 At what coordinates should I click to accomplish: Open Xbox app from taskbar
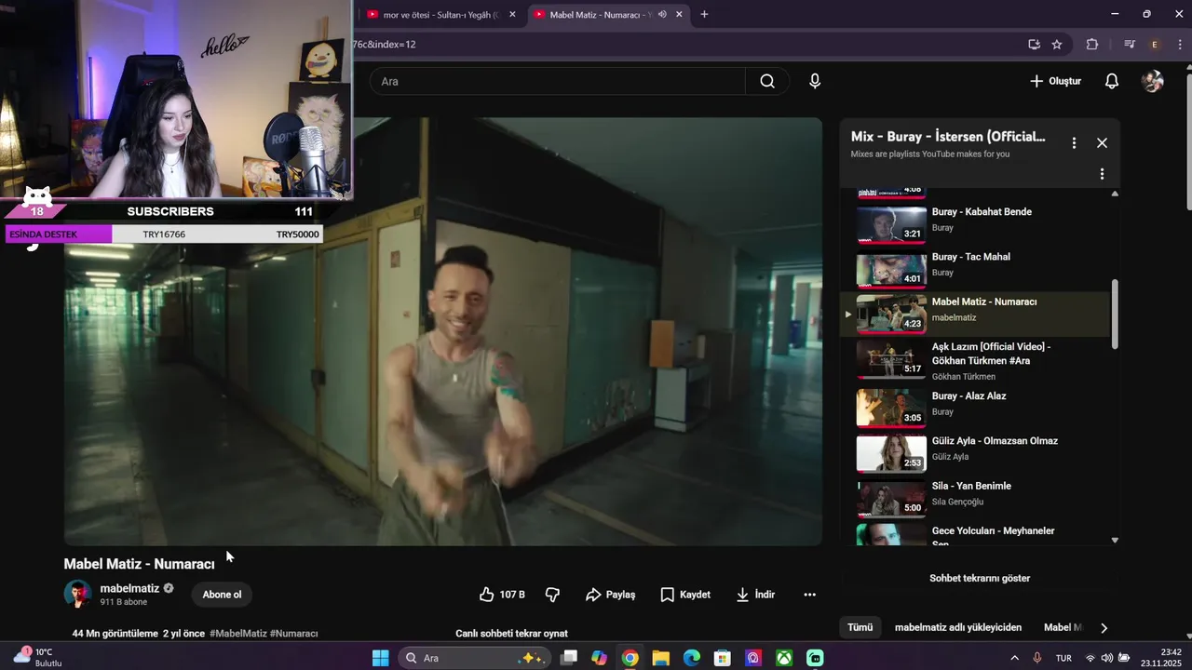pyautogui.click(x=784, y=658)
